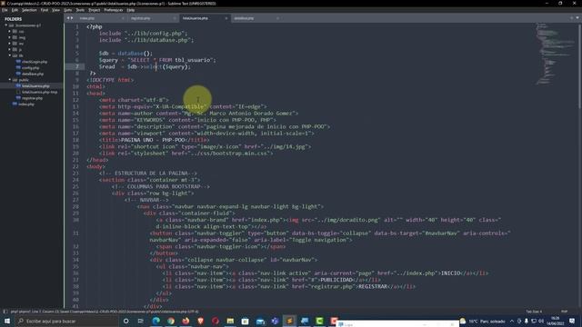Open the Tools menu
This screenshot has width=582, height=327.
80,10
